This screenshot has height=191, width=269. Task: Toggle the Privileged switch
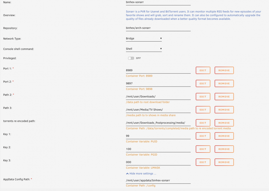[x=131, y=58]
